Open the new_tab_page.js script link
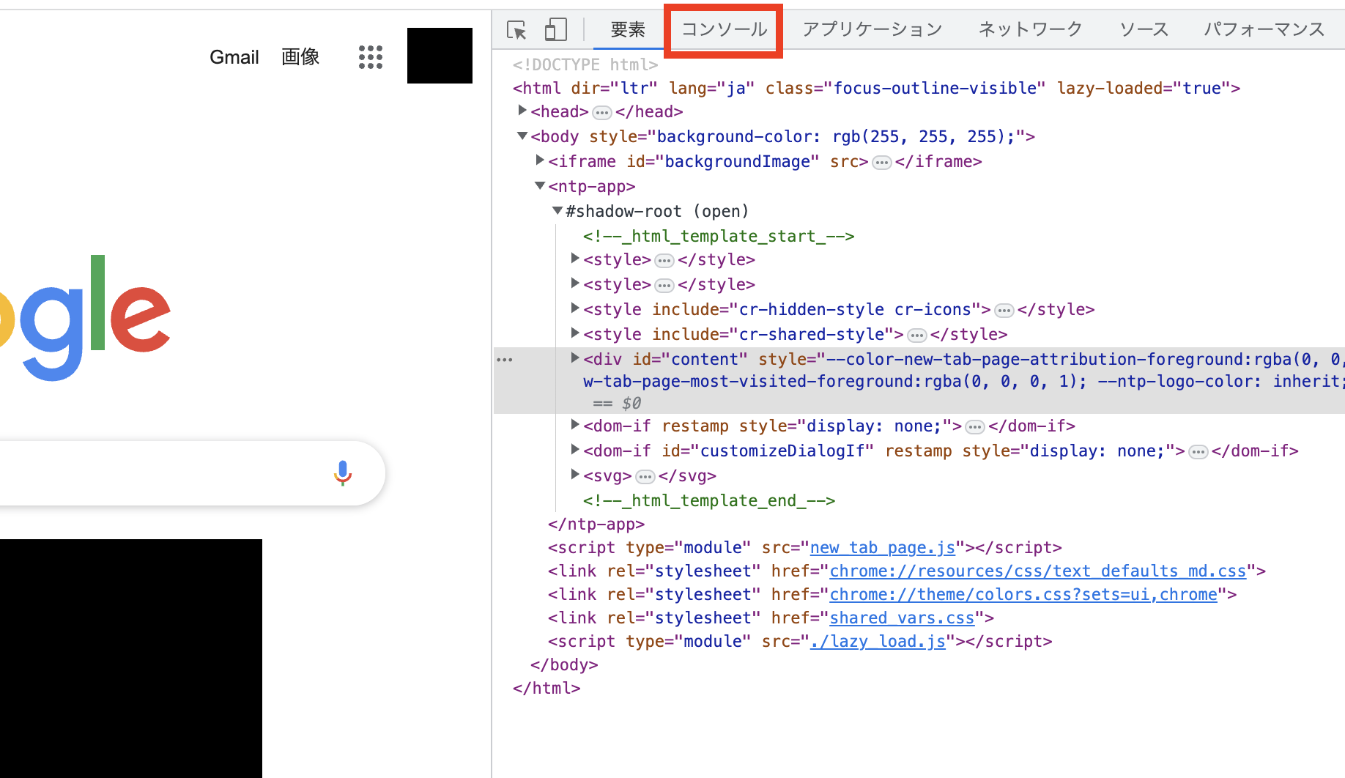The width and height of the screenshot is (1345, 778). pyautogui.click(x=883, y=547)
